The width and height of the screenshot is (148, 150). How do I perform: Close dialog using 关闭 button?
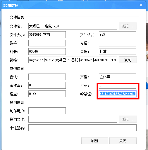[x=123, y=141]
